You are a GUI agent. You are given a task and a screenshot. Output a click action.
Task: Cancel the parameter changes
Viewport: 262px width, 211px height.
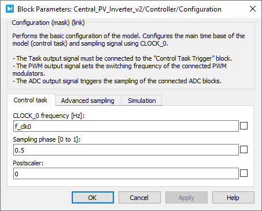[x=139, y=198]
